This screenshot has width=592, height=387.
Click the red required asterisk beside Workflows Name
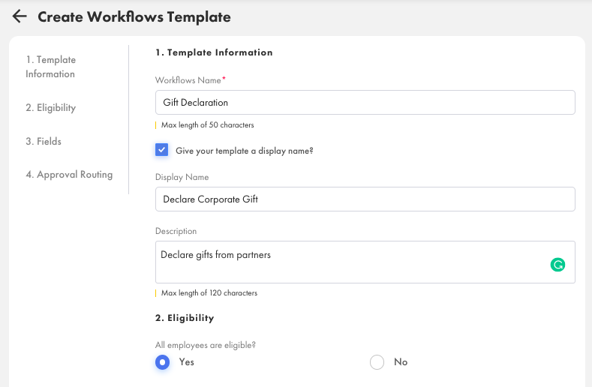click(224, 79)
